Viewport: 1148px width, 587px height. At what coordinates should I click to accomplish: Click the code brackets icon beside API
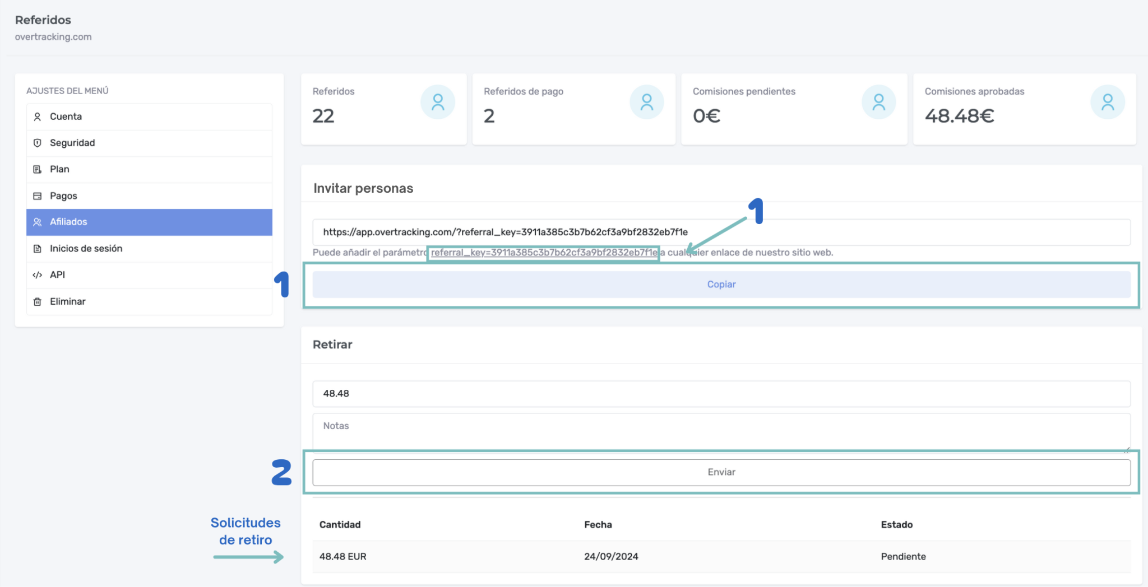coord(38,275)
